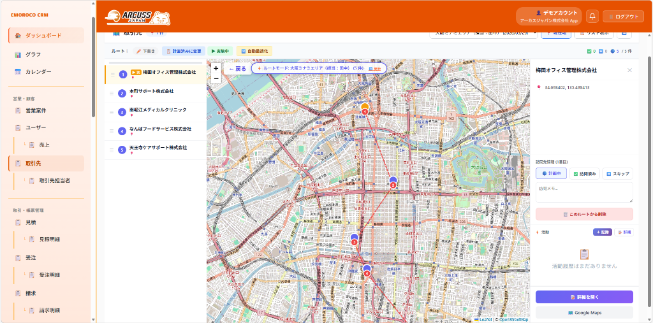Zoom in the map
The image size is (653, 323).
point(216,68)
